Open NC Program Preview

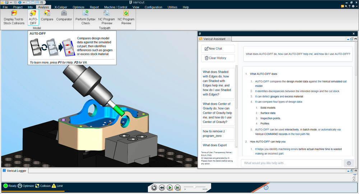(x=107, y=17)
